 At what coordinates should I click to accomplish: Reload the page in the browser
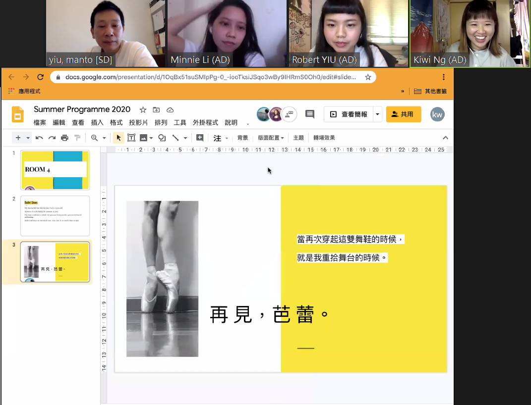point(41,77)
